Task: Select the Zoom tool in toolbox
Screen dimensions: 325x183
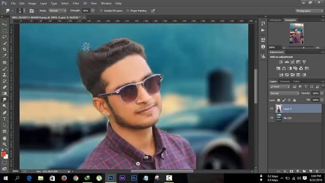Action: [x=5, y=144]
